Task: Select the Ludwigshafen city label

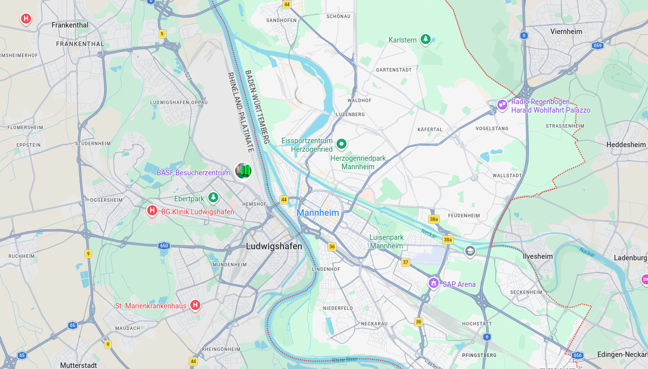Action: point(274,246)
